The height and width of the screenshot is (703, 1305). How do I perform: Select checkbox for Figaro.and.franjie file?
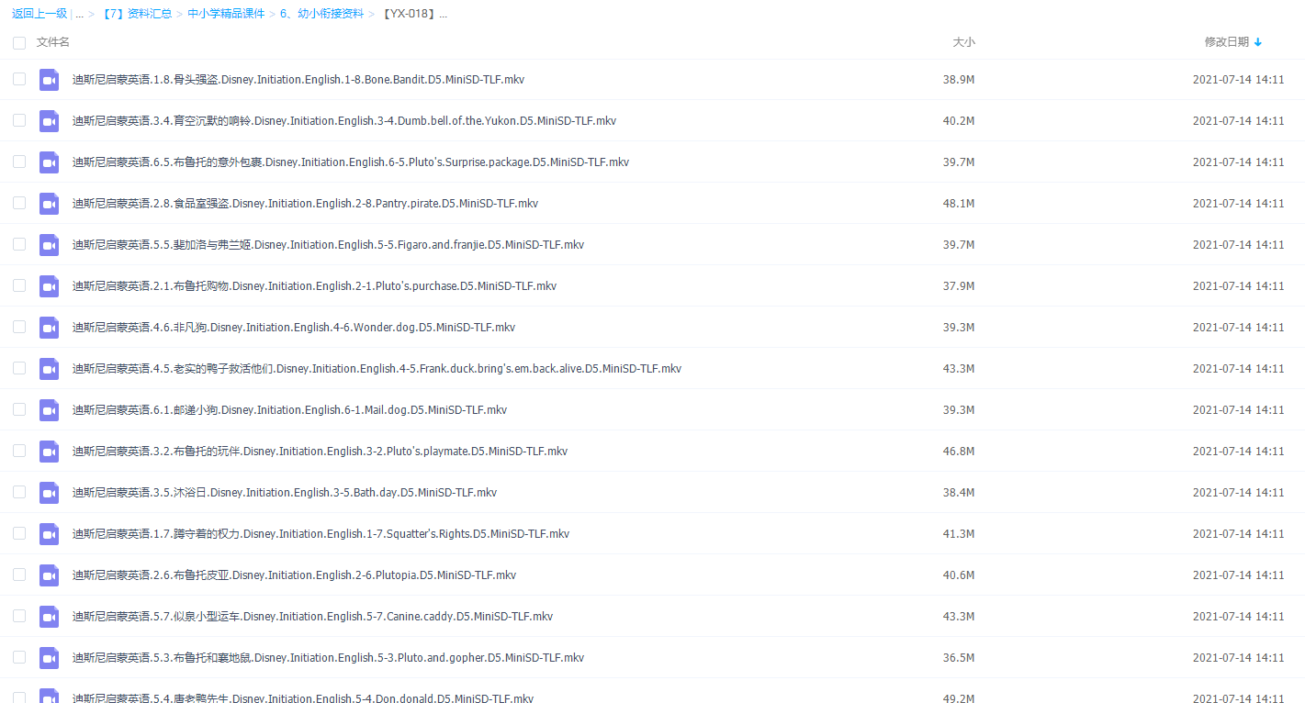coord(19,244)
